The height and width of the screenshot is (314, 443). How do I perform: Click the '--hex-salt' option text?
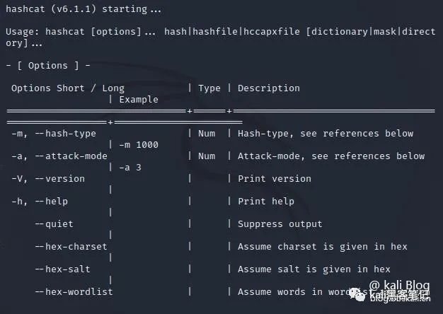pyautogui.click(x=63, y=269)
